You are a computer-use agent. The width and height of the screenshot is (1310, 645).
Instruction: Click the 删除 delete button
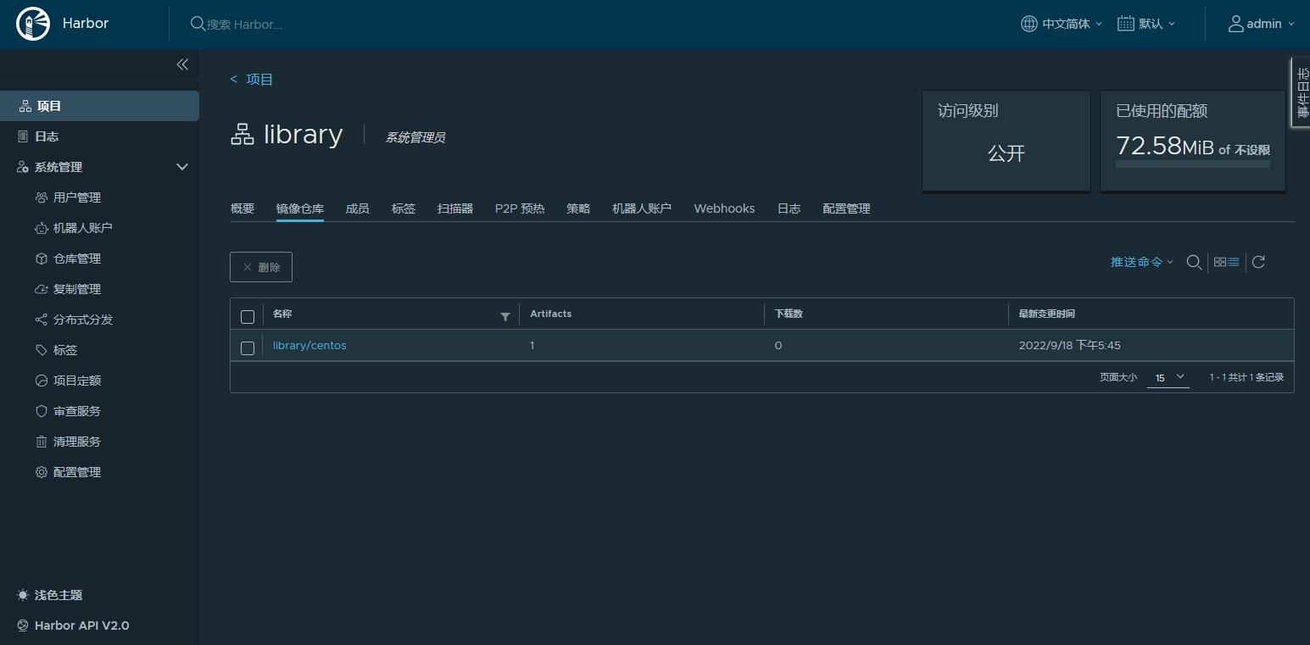coord(261,267)
